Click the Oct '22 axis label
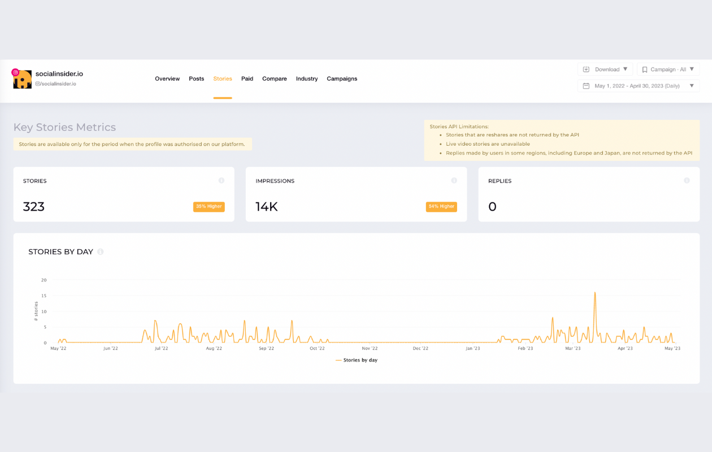Screen dimensions: 712x452 [x=317, y=349]
